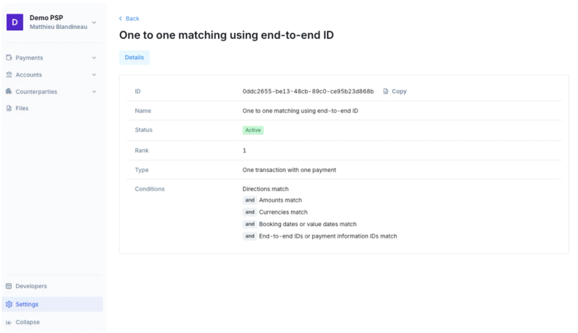The image size is (578, 333).
Task: Go Back to the previous page
Action: tap(129, 18)
